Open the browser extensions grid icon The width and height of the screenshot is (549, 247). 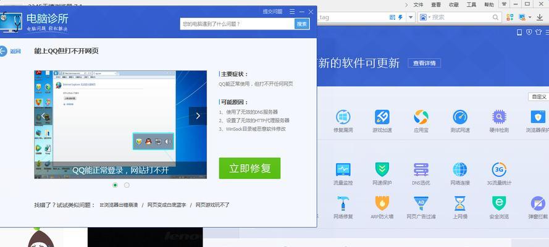tap(510, 17)
